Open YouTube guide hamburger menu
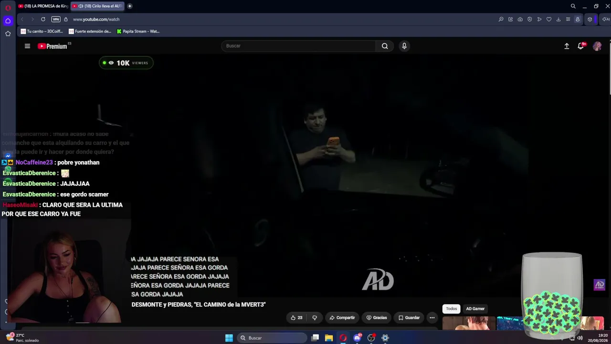Screen dimensions: 611x344 tap(27, 46)
